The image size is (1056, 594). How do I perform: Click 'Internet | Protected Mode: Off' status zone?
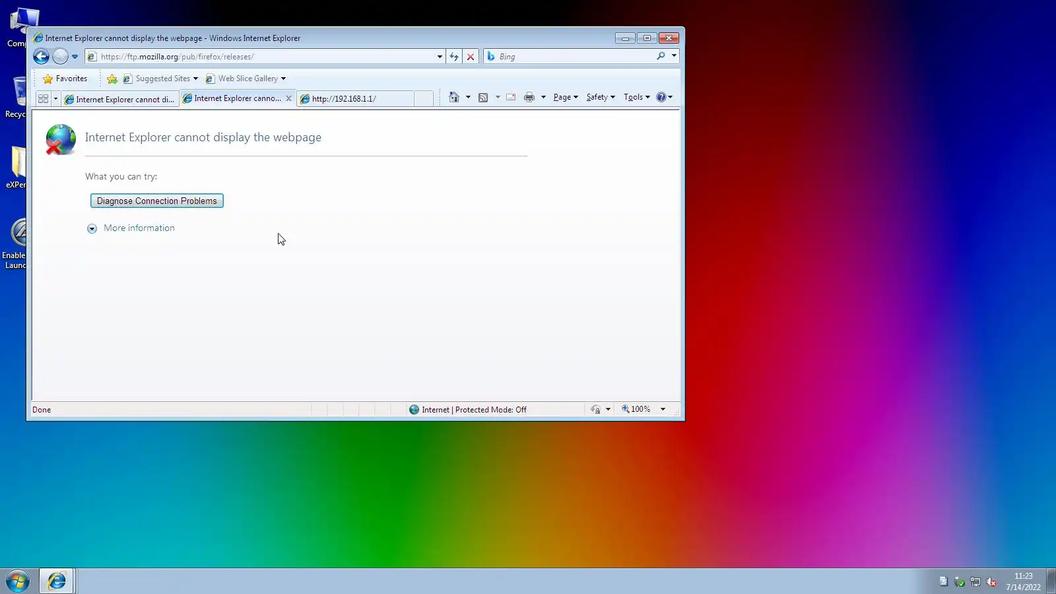468,410
